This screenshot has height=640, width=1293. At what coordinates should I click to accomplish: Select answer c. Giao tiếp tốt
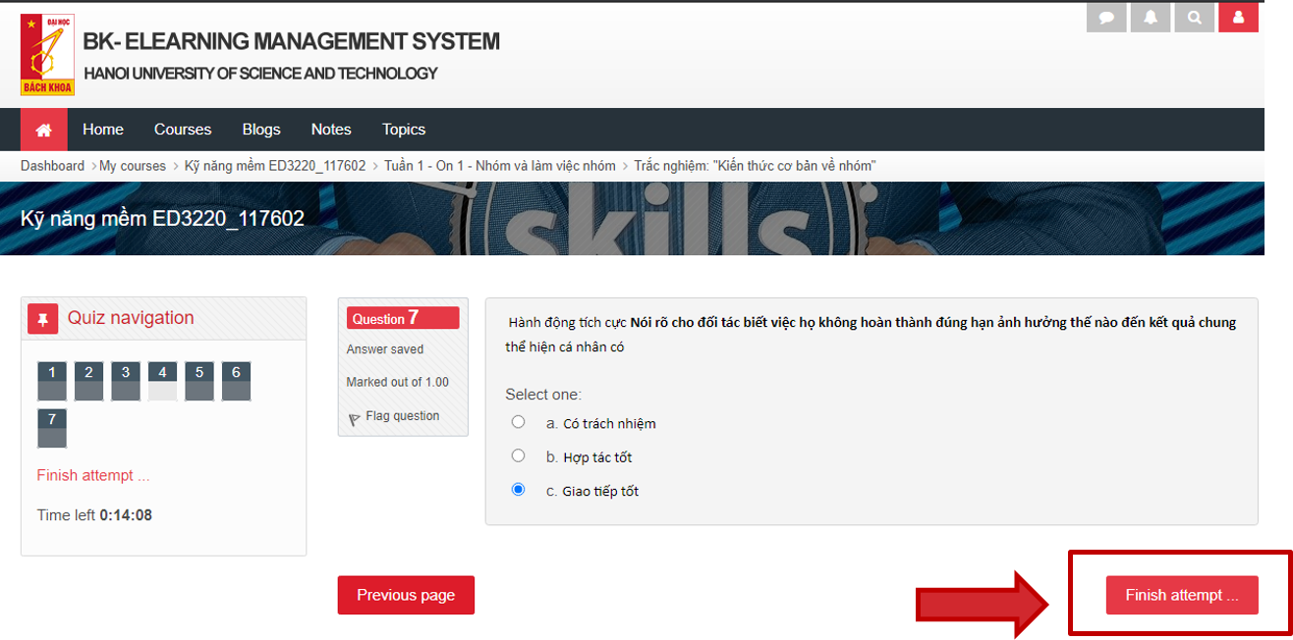click(519, 489)
